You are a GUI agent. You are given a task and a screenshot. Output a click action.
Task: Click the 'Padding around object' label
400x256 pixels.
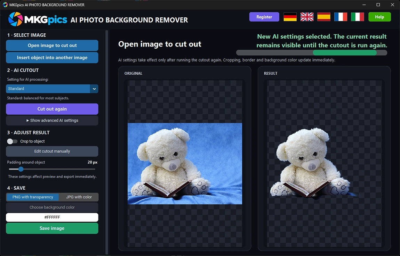point(26,162)
